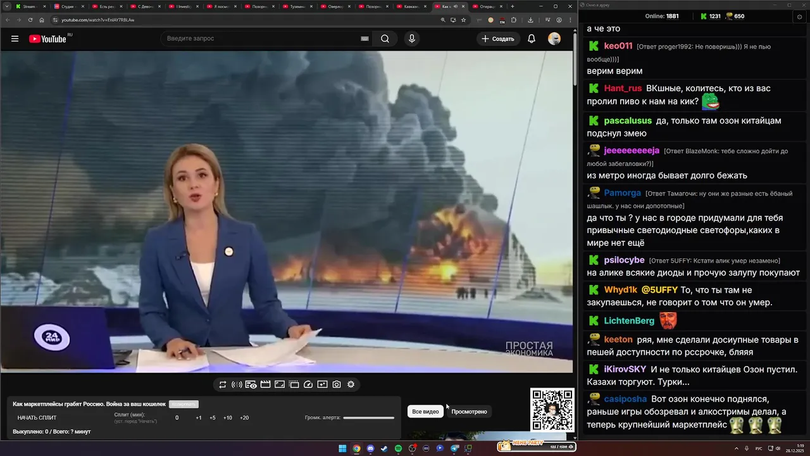Image resolution: width=810 pixels, height=456 pixels.
Task: Click the Копировать button next to video title
Action: pyautogui.click(x=184, y=404)
